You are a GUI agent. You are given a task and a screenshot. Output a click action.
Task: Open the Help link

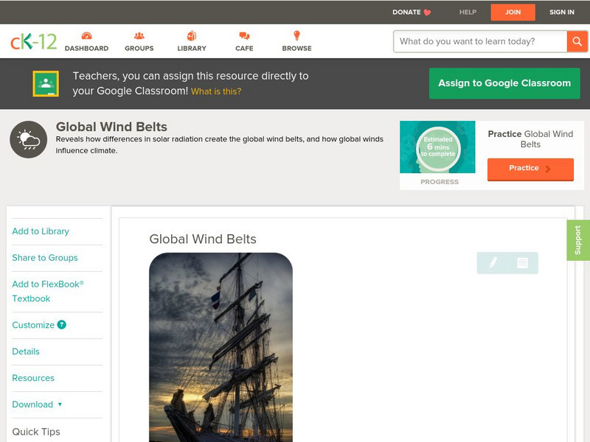pos(468,12)
